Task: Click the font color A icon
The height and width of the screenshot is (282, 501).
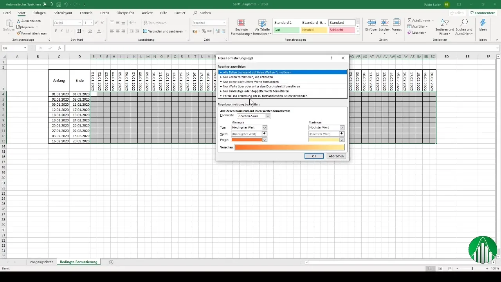Action: tap(99, 31)
